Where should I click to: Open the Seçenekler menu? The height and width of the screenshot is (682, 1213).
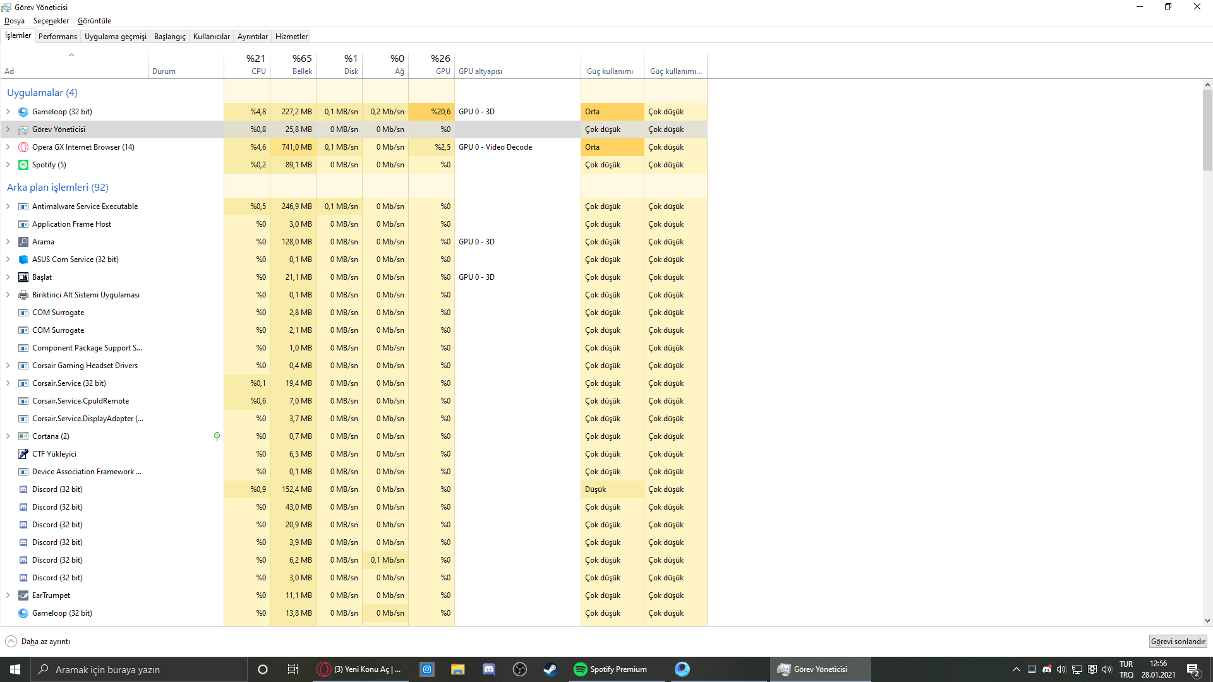tap(51, 21)
